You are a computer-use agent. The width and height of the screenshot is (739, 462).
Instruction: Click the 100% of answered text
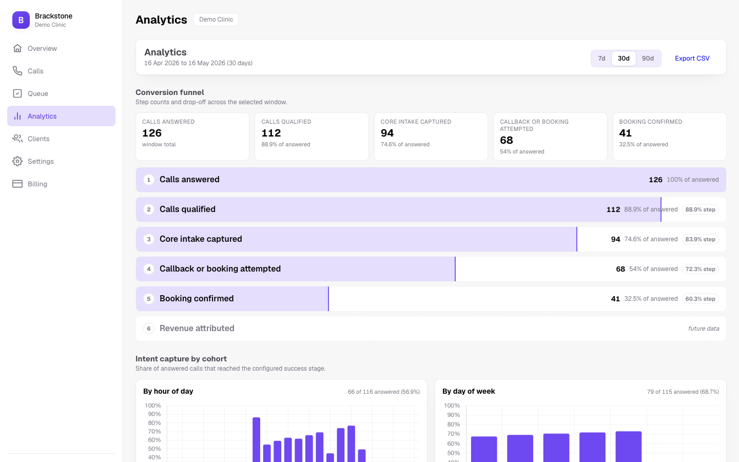point(693,180)
